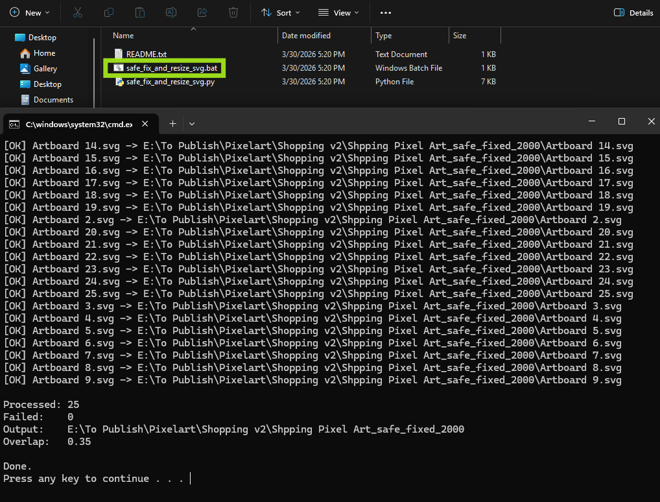The image size is (660, 502).
Task: Select the README.txt file
Action: (146, 54)
